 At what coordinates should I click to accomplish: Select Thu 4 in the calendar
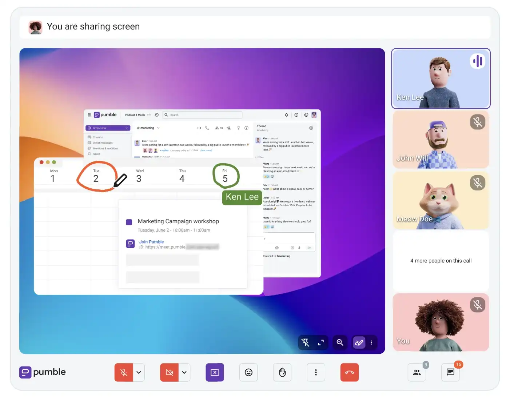182,176
